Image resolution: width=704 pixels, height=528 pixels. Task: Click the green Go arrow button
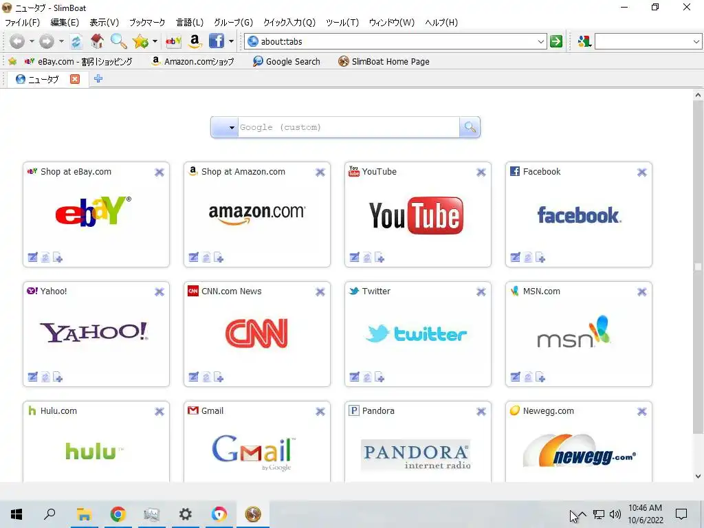coord(556,41)
